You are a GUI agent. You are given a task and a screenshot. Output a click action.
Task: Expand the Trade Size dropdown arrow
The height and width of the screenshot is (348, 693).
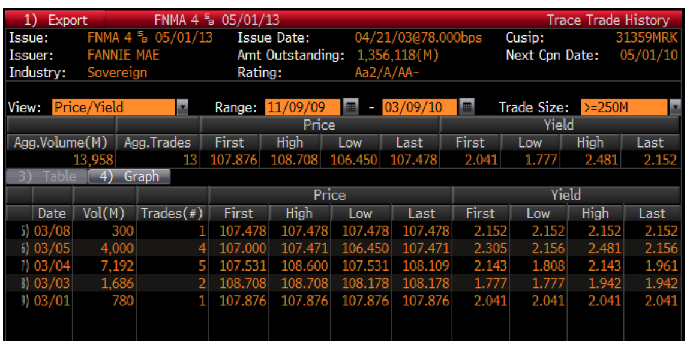coord(674,107)
